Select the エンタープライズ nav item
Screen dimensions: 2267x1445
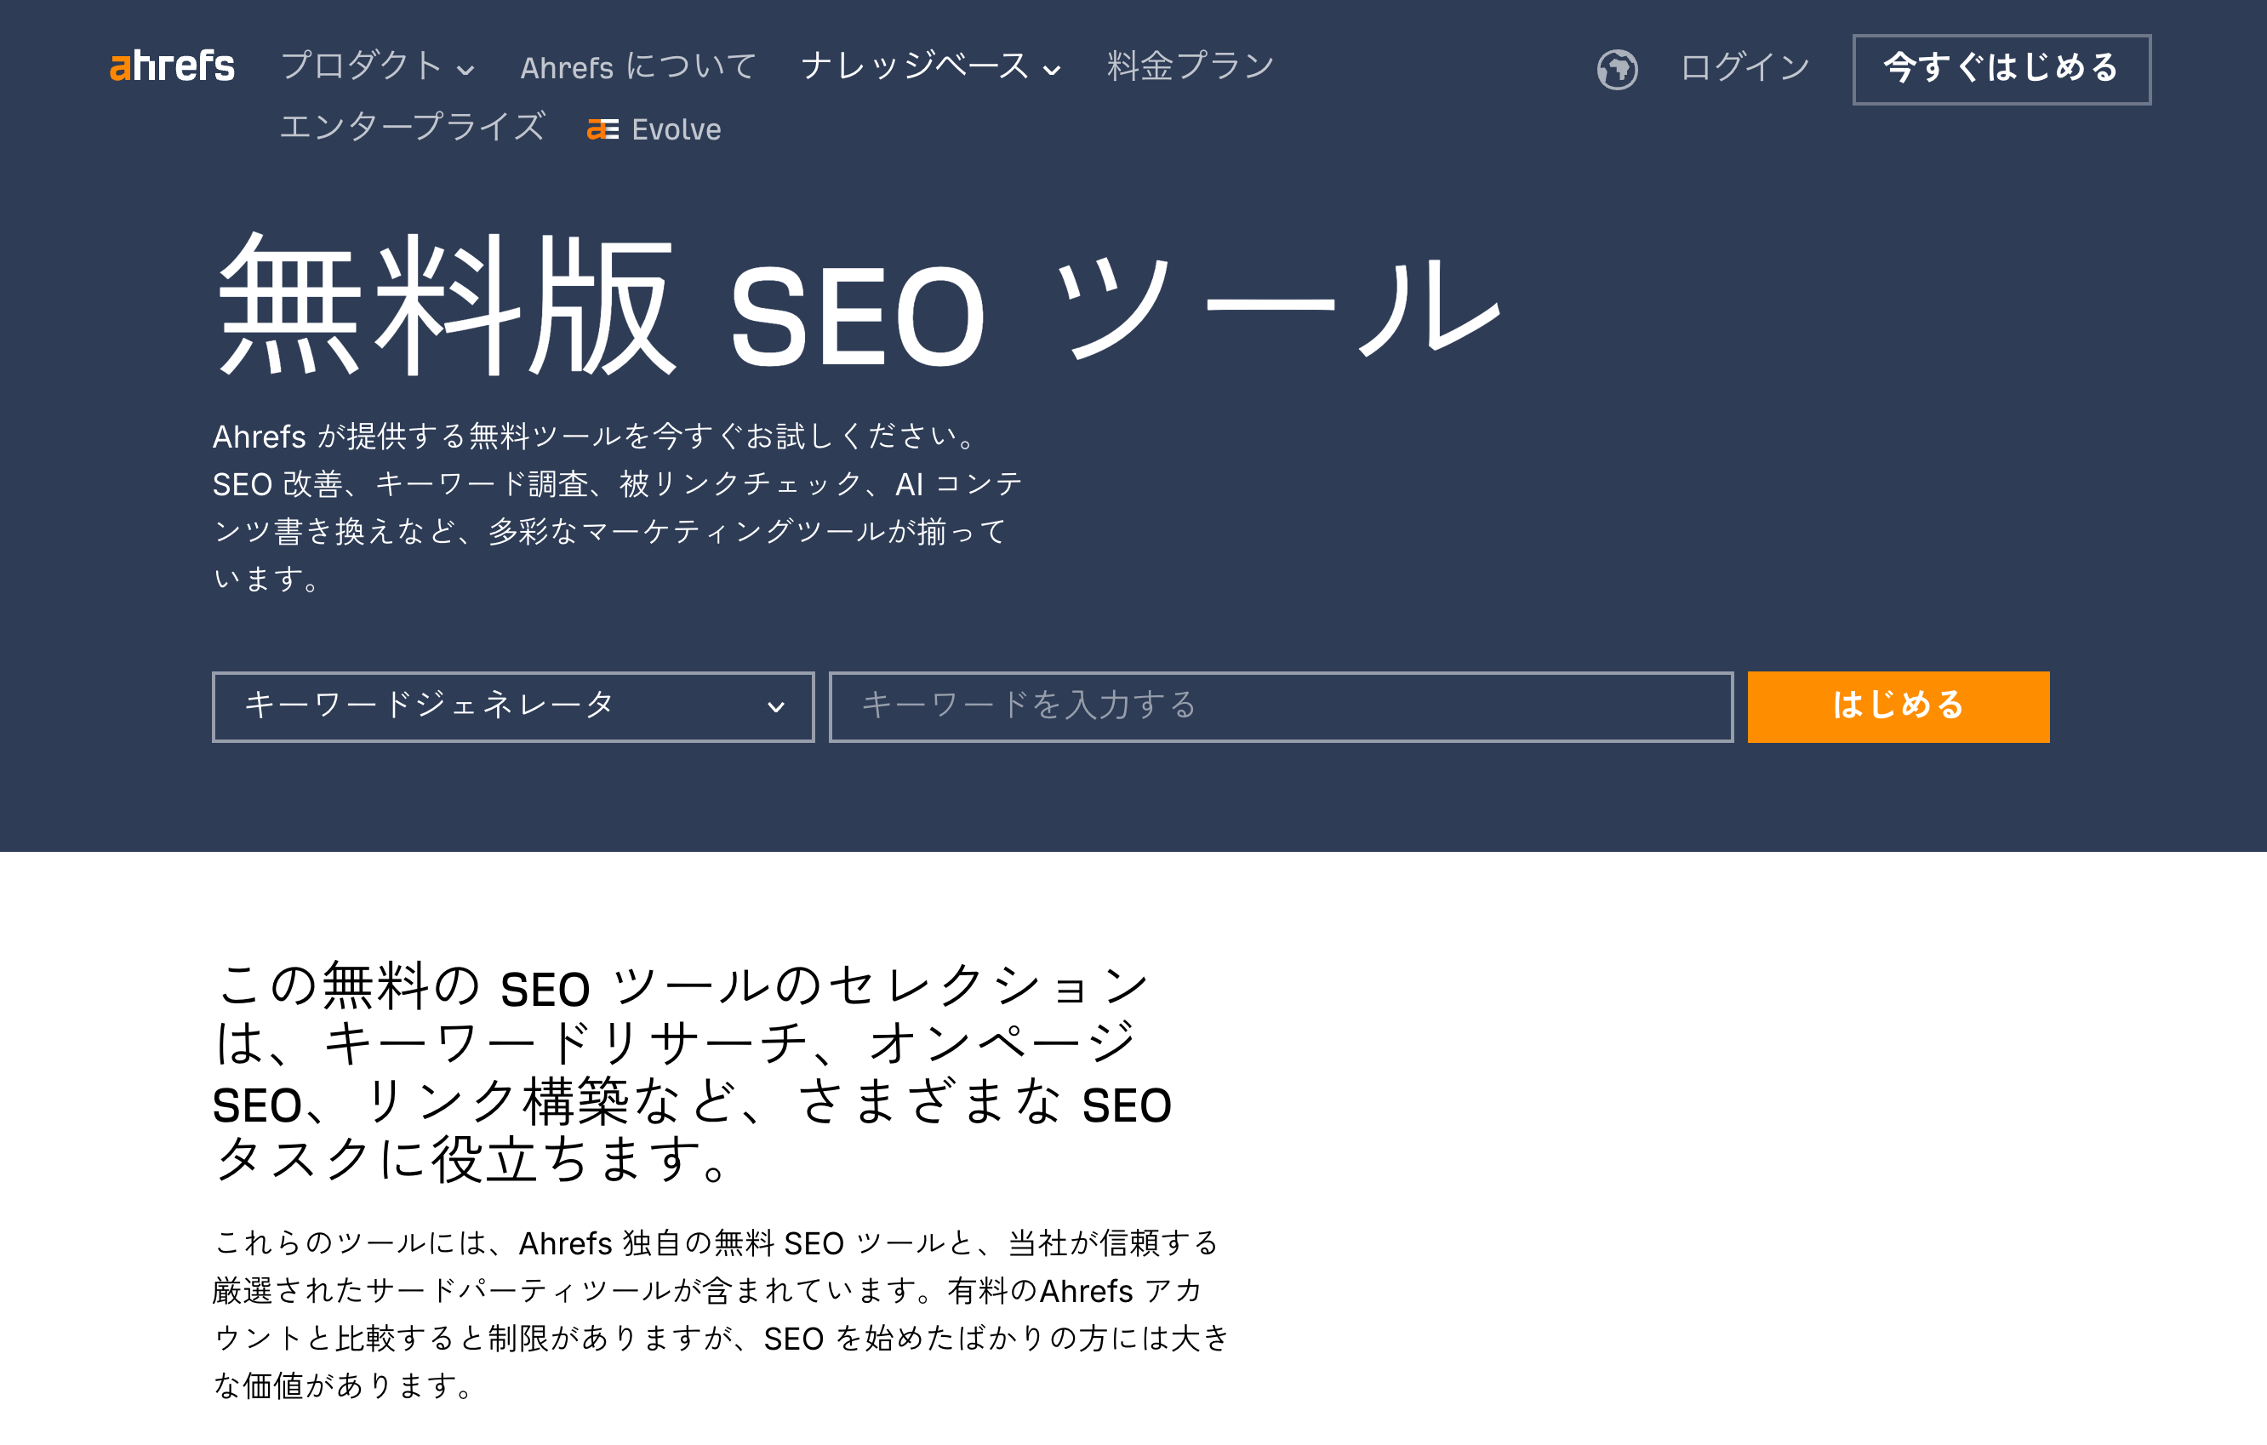click(x=413, y=127)
